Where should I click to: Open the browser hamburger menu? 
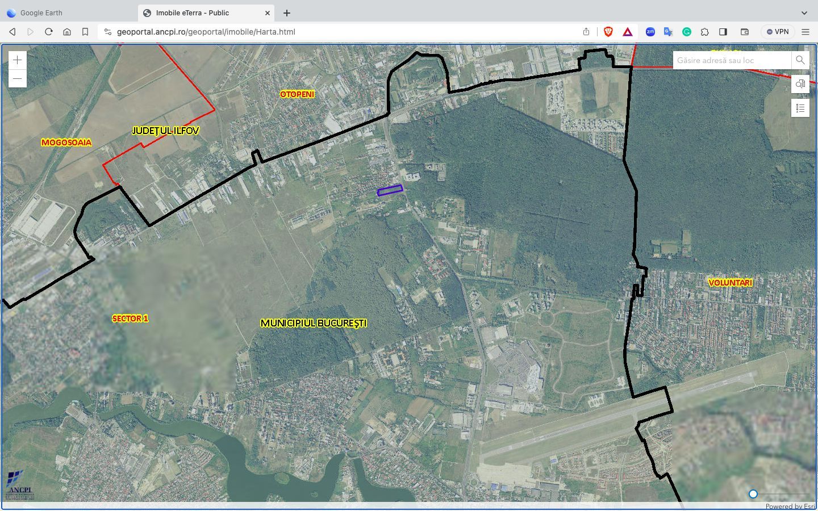tap(806, 32)
